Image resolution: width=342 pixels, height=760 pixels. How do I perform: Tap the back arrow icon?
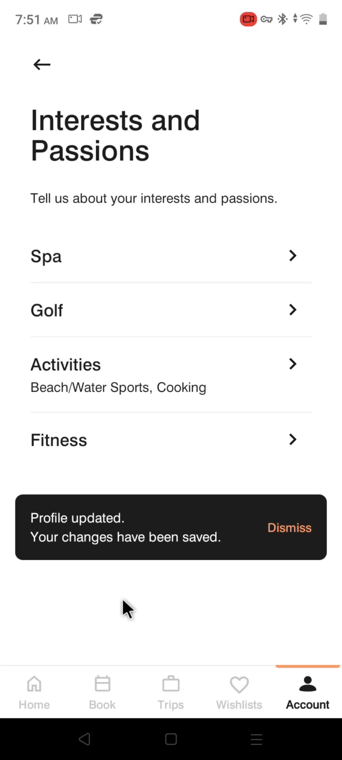42,65
